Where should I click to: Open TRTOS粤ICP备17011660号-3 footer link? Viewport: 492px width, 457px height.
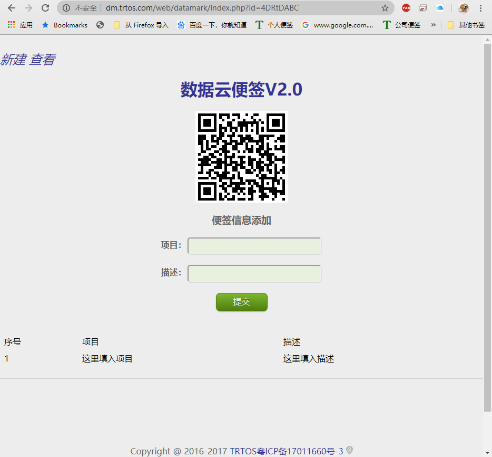287,451
